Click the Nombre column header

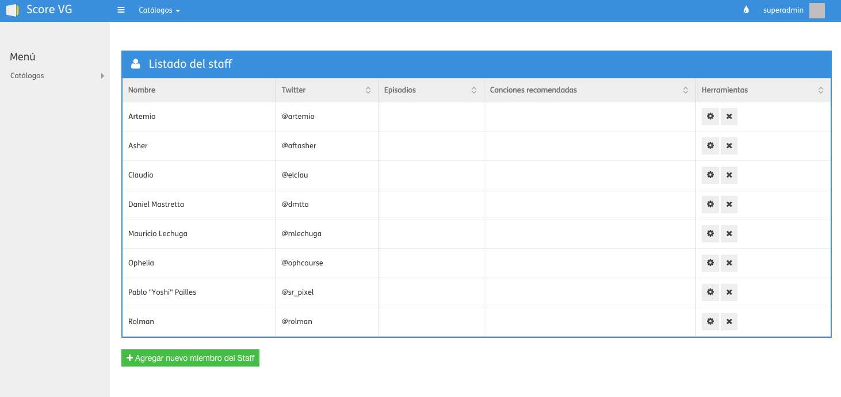click(142, 90)
